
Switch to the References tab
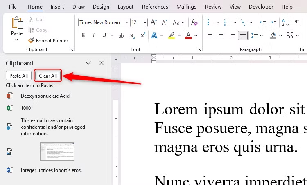pyautogui.click(x=155, y=7)
